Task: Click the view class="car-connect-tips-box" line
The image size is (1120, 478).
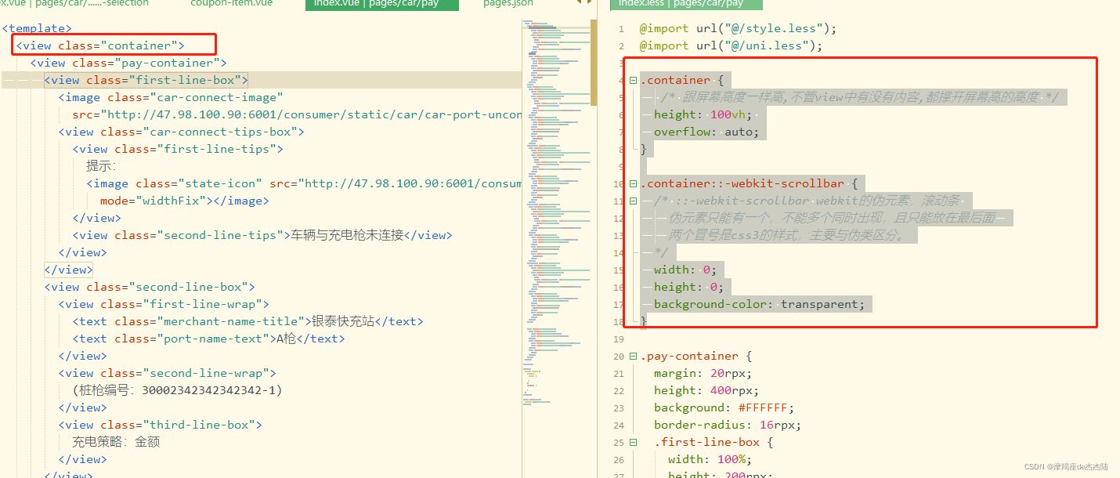Action: [x=182, y=132]
